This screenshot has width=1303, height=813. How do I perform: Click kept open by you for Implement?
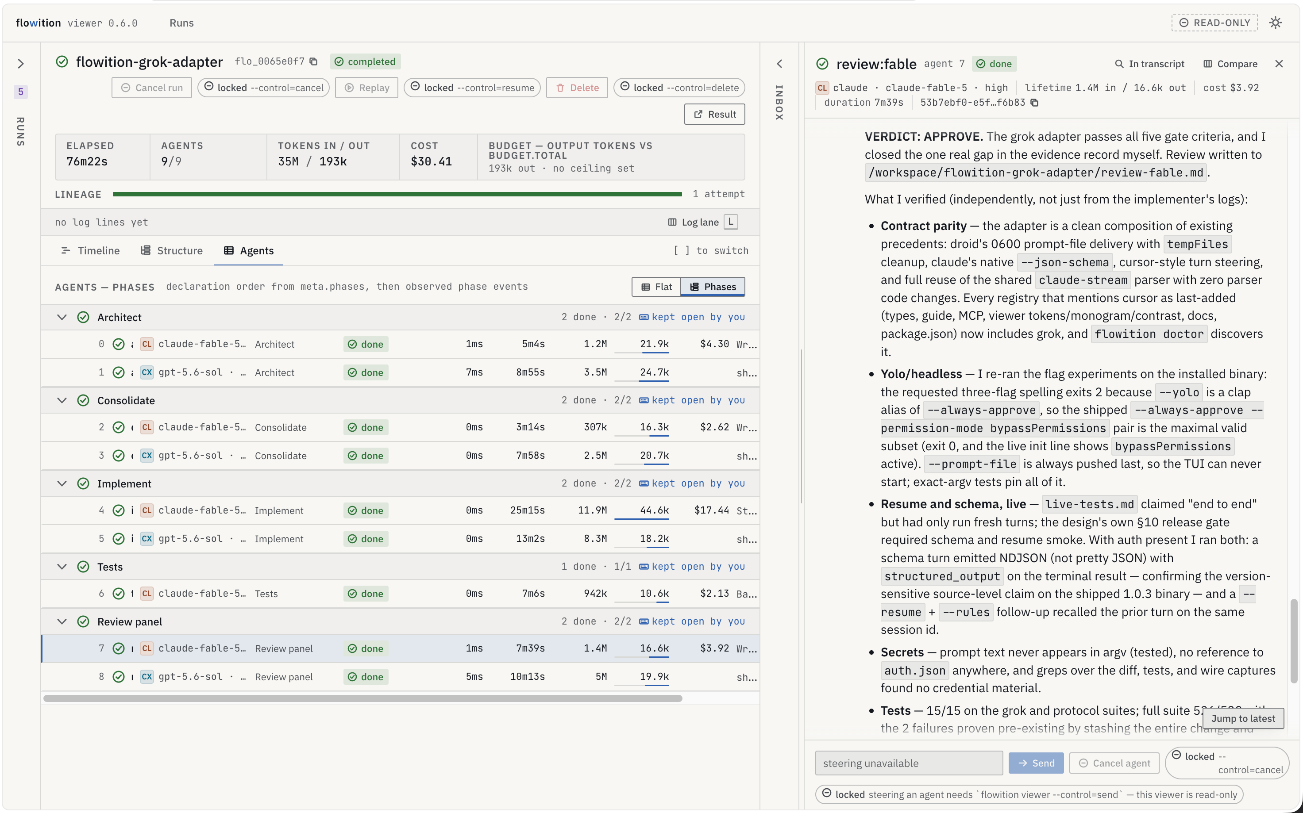point(692,483)
